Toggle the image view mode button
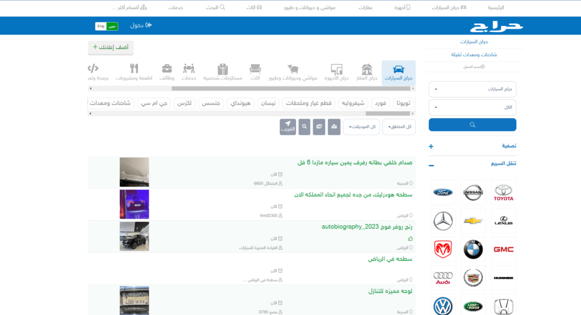 319,126
